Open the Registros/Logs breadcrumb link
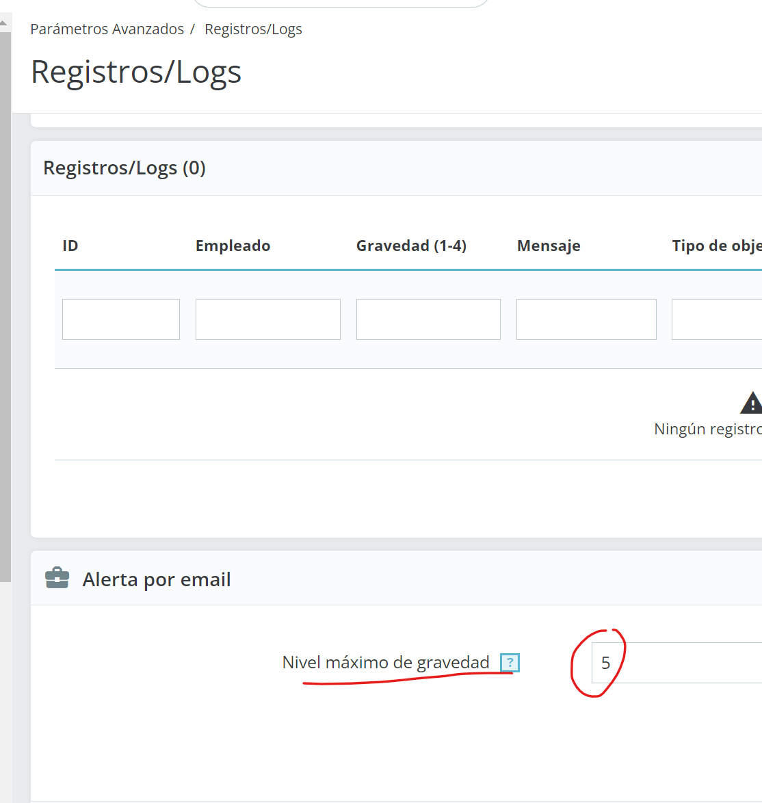This screenshot has width=762, height=803. pyautogui.click(x=254, y=29)
